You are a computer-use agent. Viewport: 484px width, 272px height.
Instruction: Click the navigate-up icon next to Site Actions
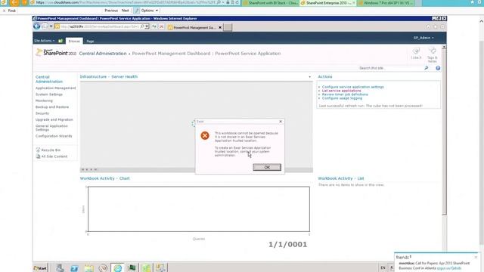pyautogui.click(x=60, y=41)
